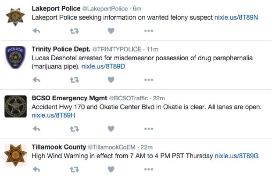The height and width of the screenshot is (178, 272).
Task: Open the nixle.us/8T89N link
Action: (236, 18)
